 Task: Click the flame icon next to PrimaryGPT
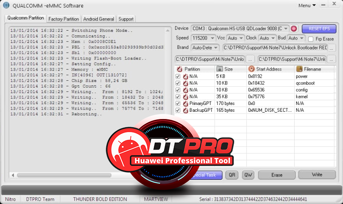click(x=185, y=103)
